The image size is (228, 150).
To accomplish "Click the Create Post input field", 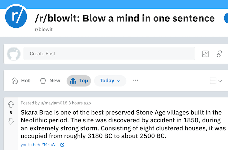I will (109, 54).
